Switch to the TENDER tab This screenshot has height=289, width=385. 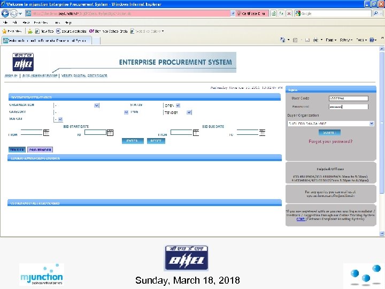[x=17, y=150]
